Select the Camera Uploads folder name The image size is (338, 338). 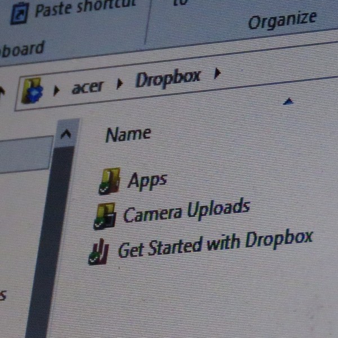(186, 210)
